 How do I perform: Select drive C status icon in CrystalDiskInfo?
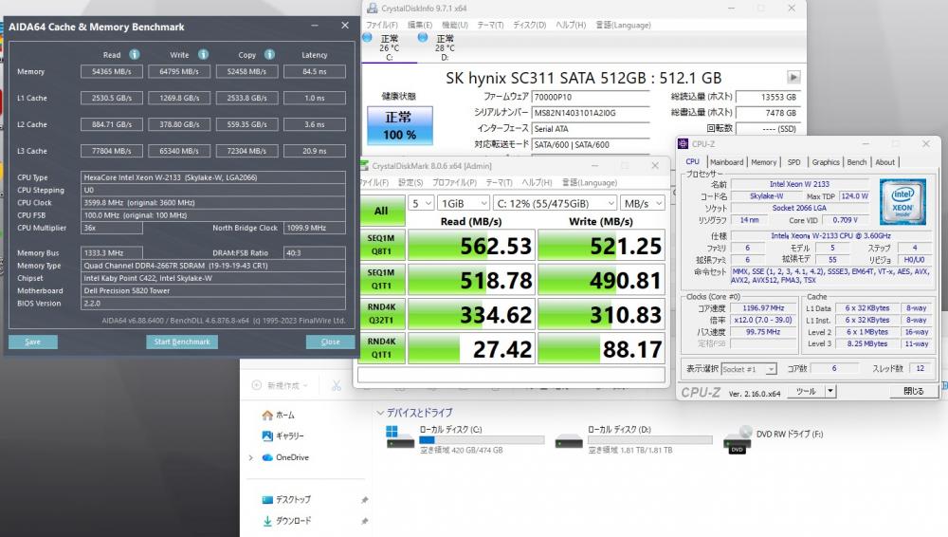click(x=367, y=38)
